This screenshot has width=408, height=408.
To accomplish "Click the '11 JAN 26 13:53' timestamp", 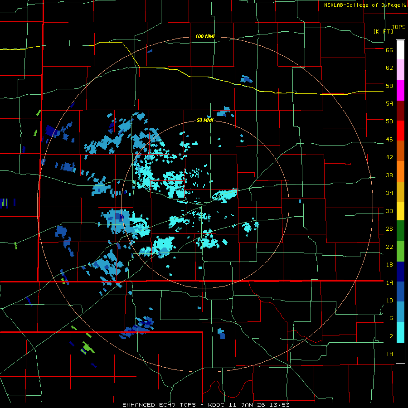I will tap(260, 405).
